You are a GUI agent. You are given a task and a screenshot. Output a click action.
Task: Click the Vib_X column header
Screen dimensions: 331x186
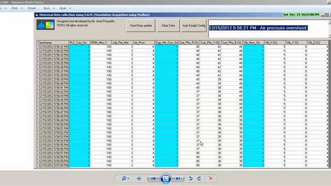[x=275, y=42]
